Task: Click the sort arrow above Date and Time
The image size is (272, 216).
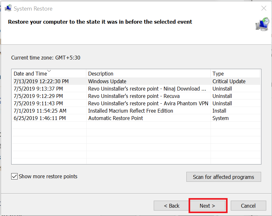Action: click(49, 71)
